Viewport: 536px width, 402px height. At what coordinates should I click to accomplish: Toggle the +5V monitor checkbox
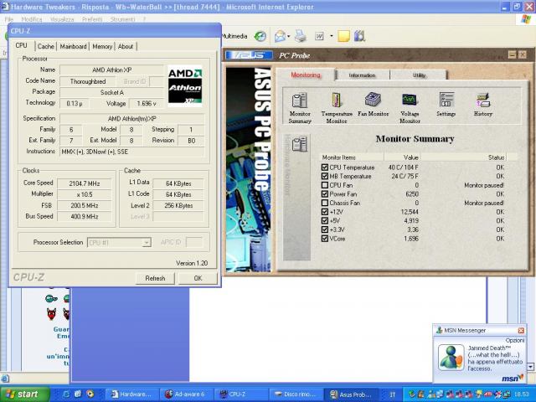coord(325,221)
